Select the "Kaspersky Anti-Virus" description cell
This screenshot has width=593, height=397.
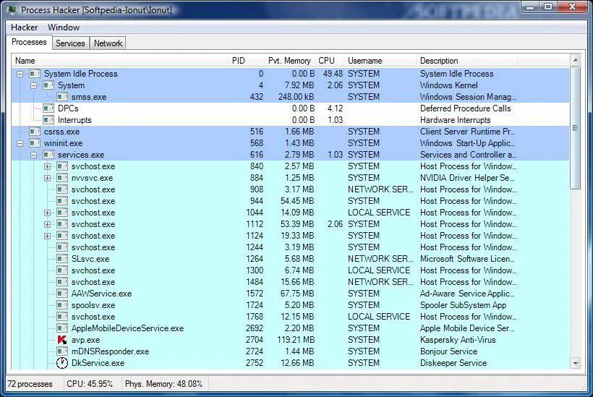[458, 340]
